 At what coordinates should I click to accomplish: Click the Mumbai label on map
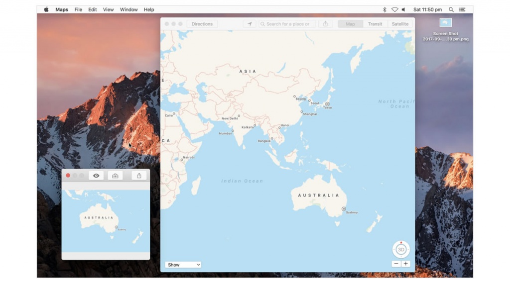pos(225,133)
